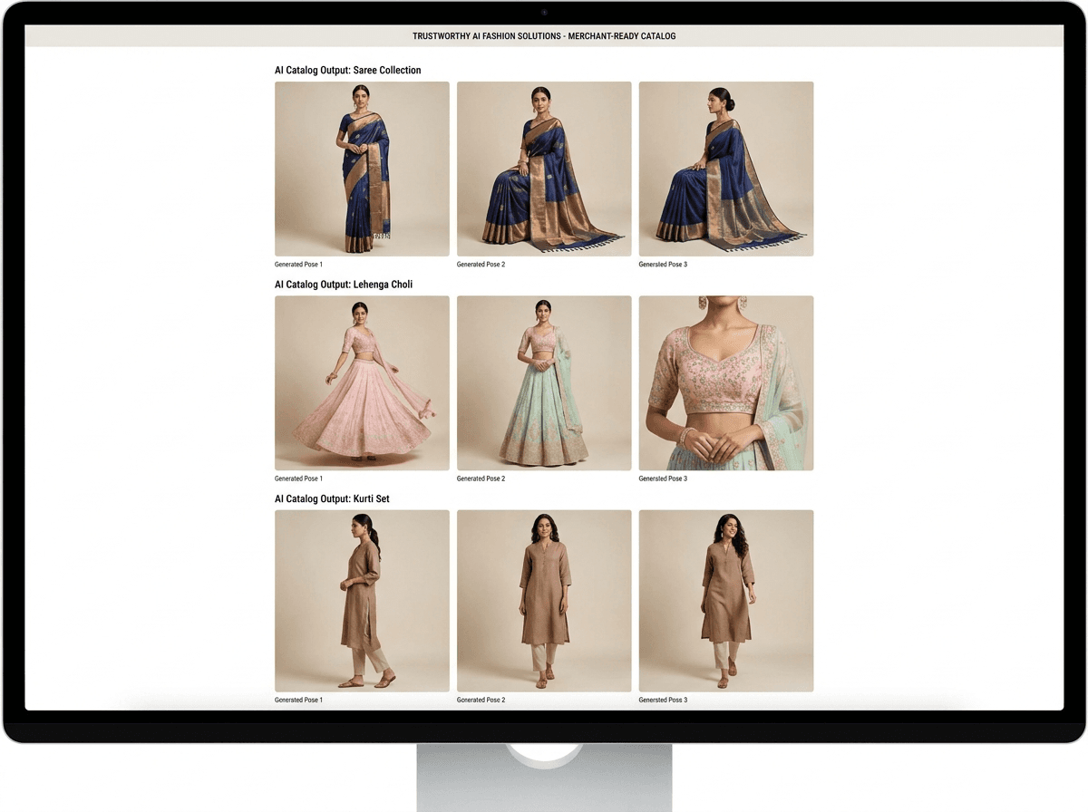This screenshot has width=1088, height=812.
Task: Select the 'AI Catalog Output: Lehenga Choli' heading
Action: (x=344, y=285)
